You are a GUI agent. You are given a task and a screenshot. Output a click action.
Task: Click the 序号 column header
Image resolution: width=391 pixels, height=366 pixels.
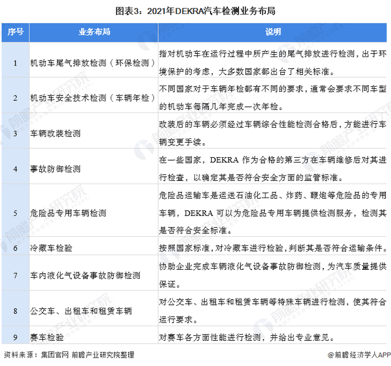(16, 32)
